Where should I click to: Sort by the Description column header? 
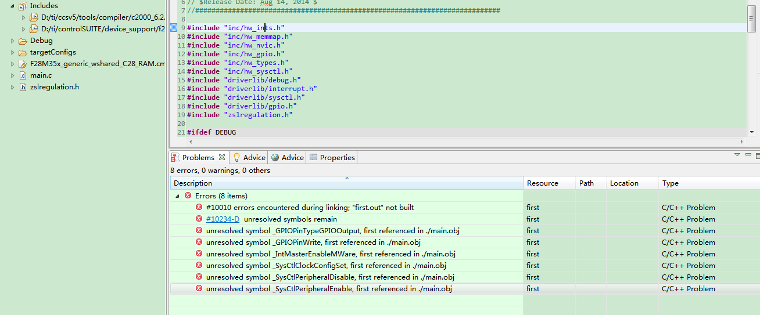pos(347,183)
